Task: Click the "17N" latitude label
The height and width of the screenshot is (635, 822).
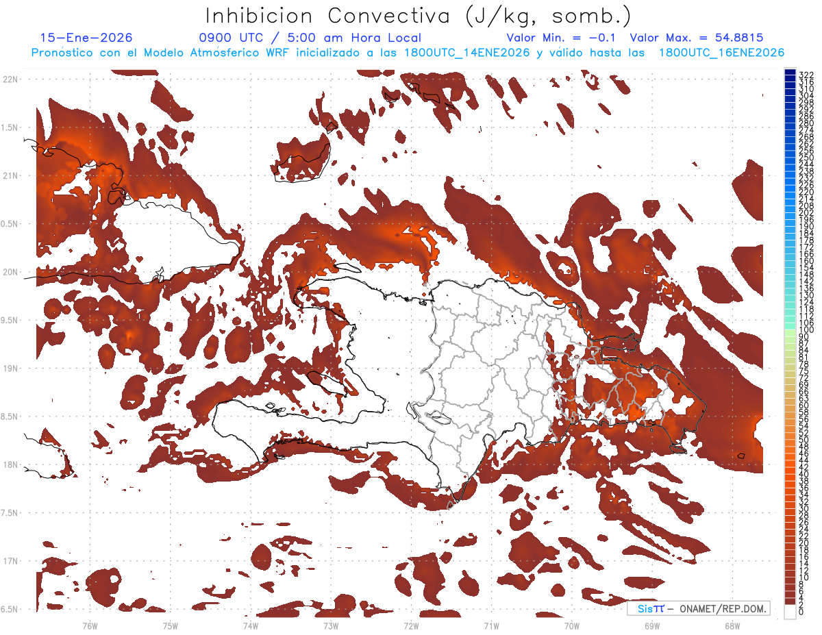Action: (x=10, y=561)
